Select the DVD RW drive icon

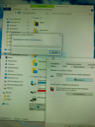tap(33, 99)
